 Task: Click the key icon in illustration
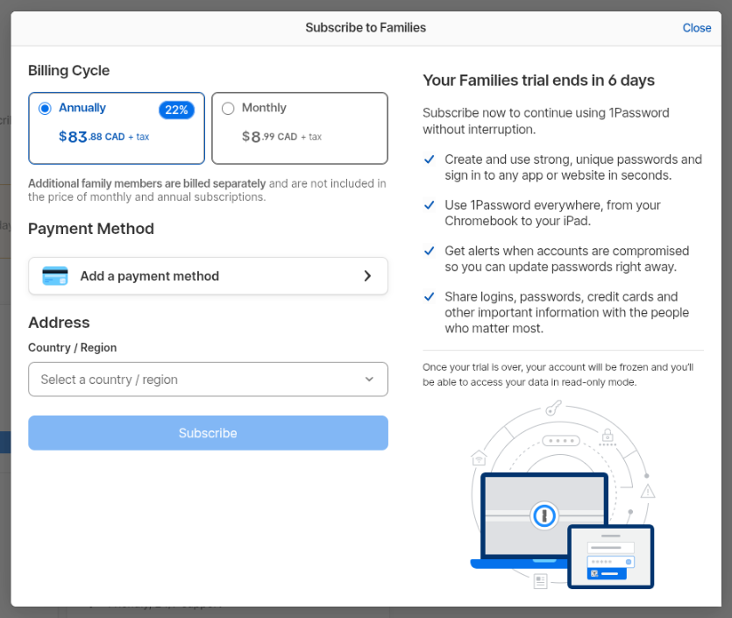pos(552,408)
